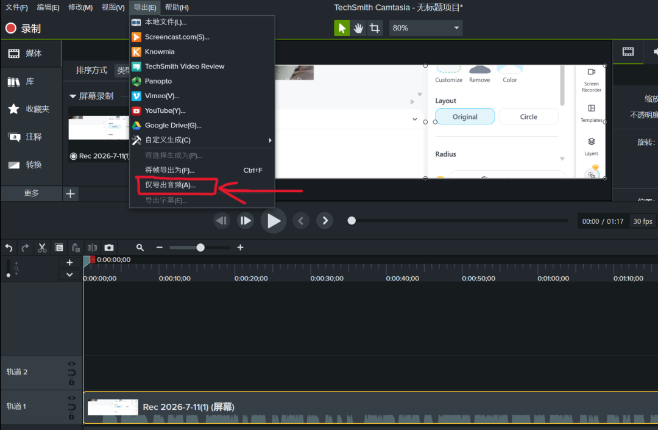The width and height of the screenshot is (658, 430).
Task: Select the arrow Edit mode tool
Action: point(342,28)
